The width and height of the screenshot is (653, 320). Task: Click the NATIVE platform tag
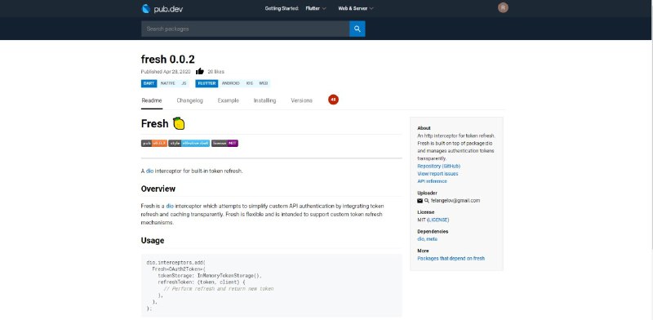click(x=168, y=83)
